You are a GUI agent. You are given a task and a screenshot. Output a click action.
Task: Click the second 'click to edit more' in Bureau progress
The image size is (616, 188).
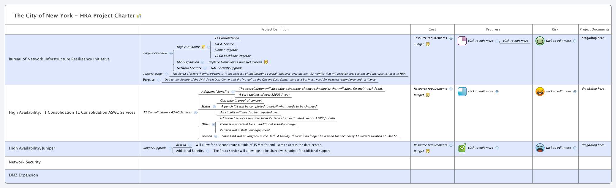(516, 41)
